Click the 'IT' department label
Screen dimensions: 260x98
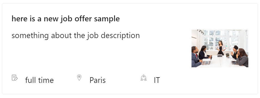click(x=157, y=80)
